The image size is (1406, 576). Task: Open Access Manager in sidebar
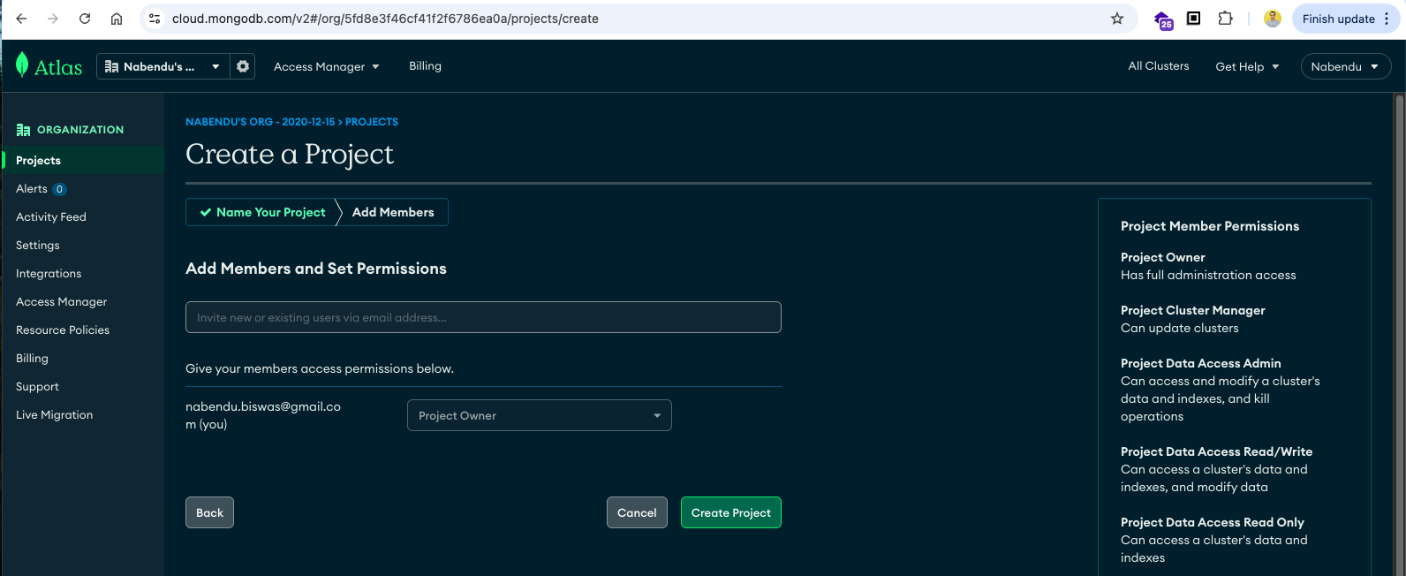pyautogui.click(x=61, y=302)
